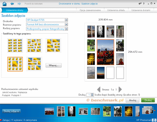Select the third large-photos template
This screenshot has height=122, width=157.
pos(53,45)
